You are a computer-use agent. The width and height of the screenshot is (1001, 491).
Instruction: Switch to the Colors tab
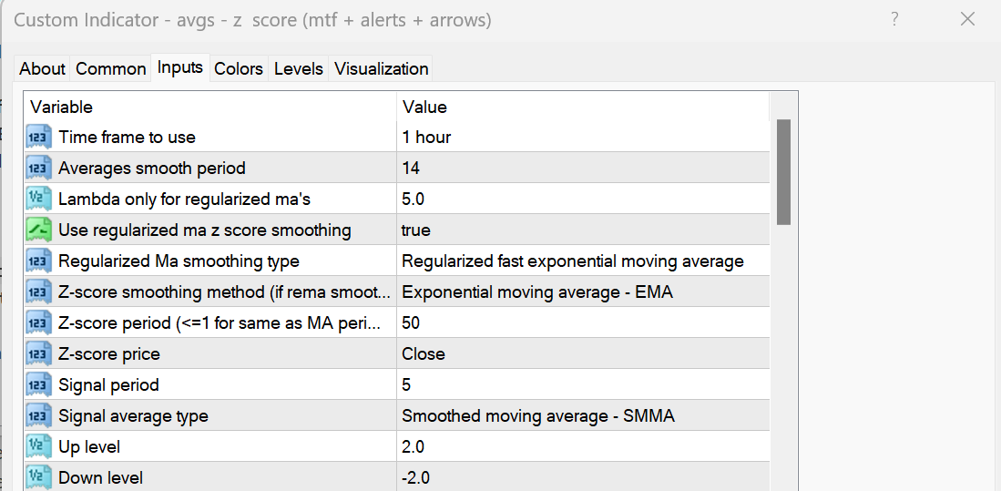(239, 69)
